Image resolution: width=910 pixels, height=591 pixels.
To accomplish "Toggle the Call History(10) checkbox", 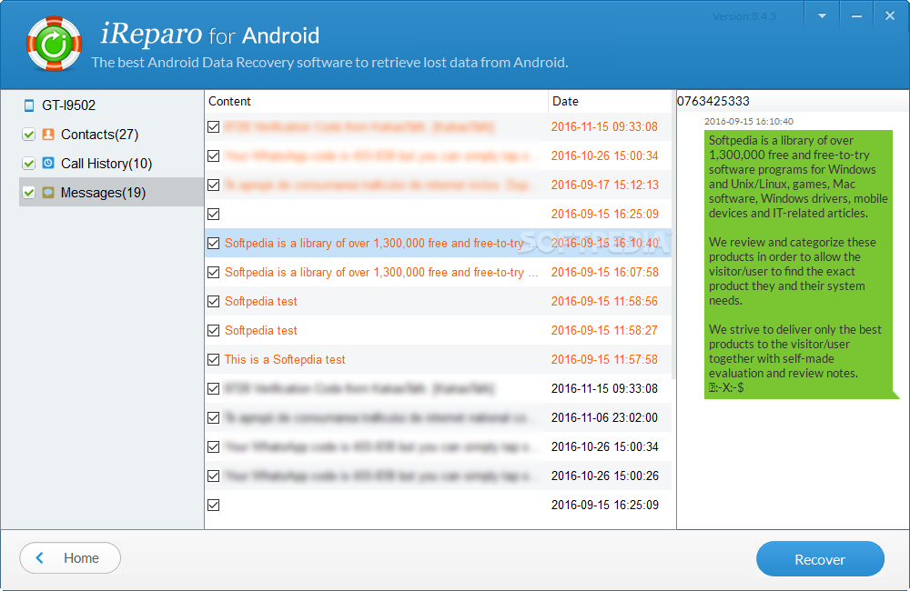I will tap(28, 164).
